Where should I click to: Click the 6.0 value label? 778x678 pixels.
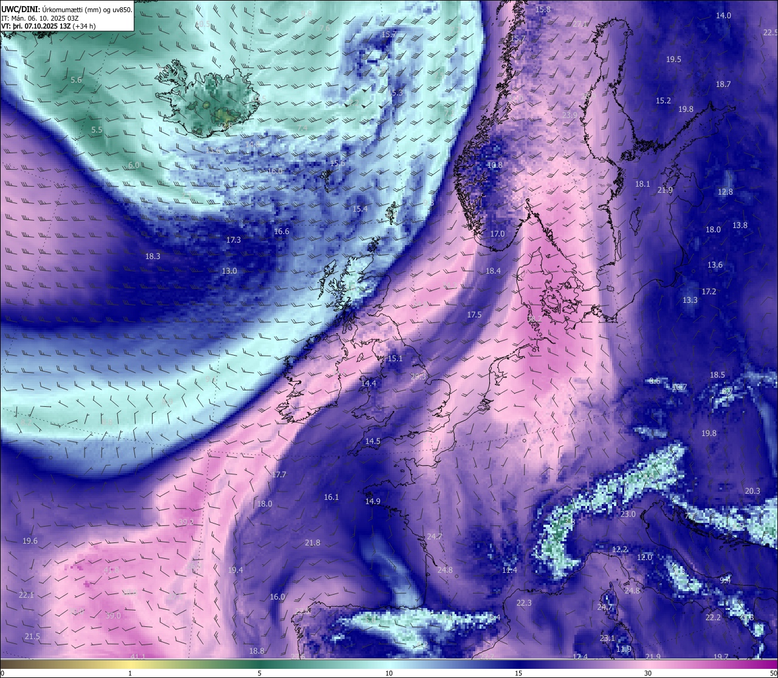(134, 165)
